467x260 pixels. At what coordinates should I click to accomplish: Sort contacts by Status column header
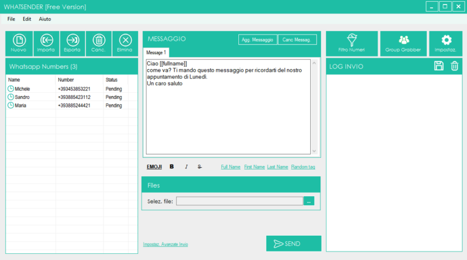(116, 80)
